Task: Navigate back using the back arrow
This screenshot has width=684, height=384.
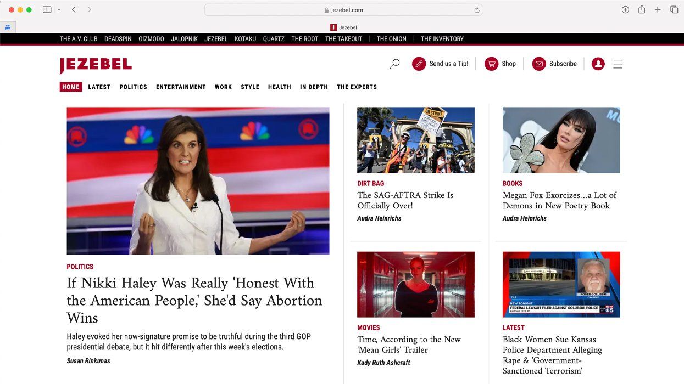Action: click(74, 9)
